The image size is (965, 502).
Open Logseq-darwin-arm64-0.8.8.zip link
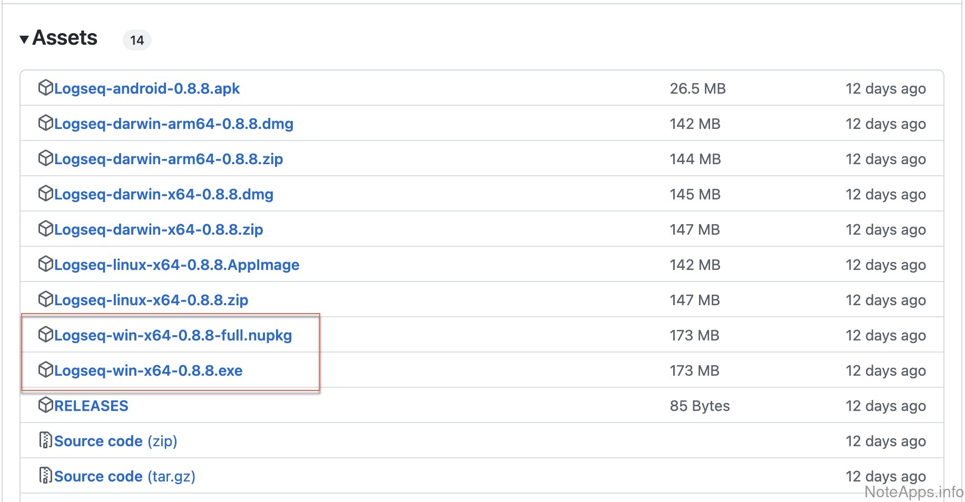tap(169, 159)
